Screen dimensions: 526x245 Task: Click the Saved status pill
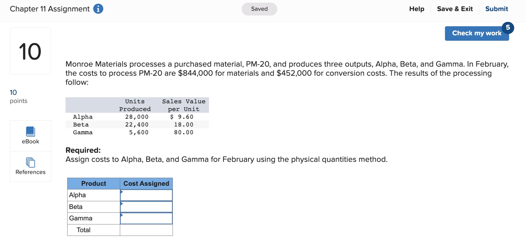[x=259, y=9]
